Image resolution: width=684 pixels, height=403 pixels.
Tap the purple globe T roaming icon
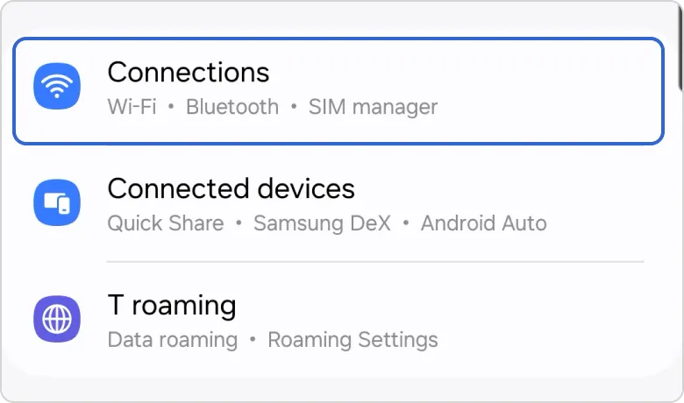pyautogui.click(x=57, y=319)
